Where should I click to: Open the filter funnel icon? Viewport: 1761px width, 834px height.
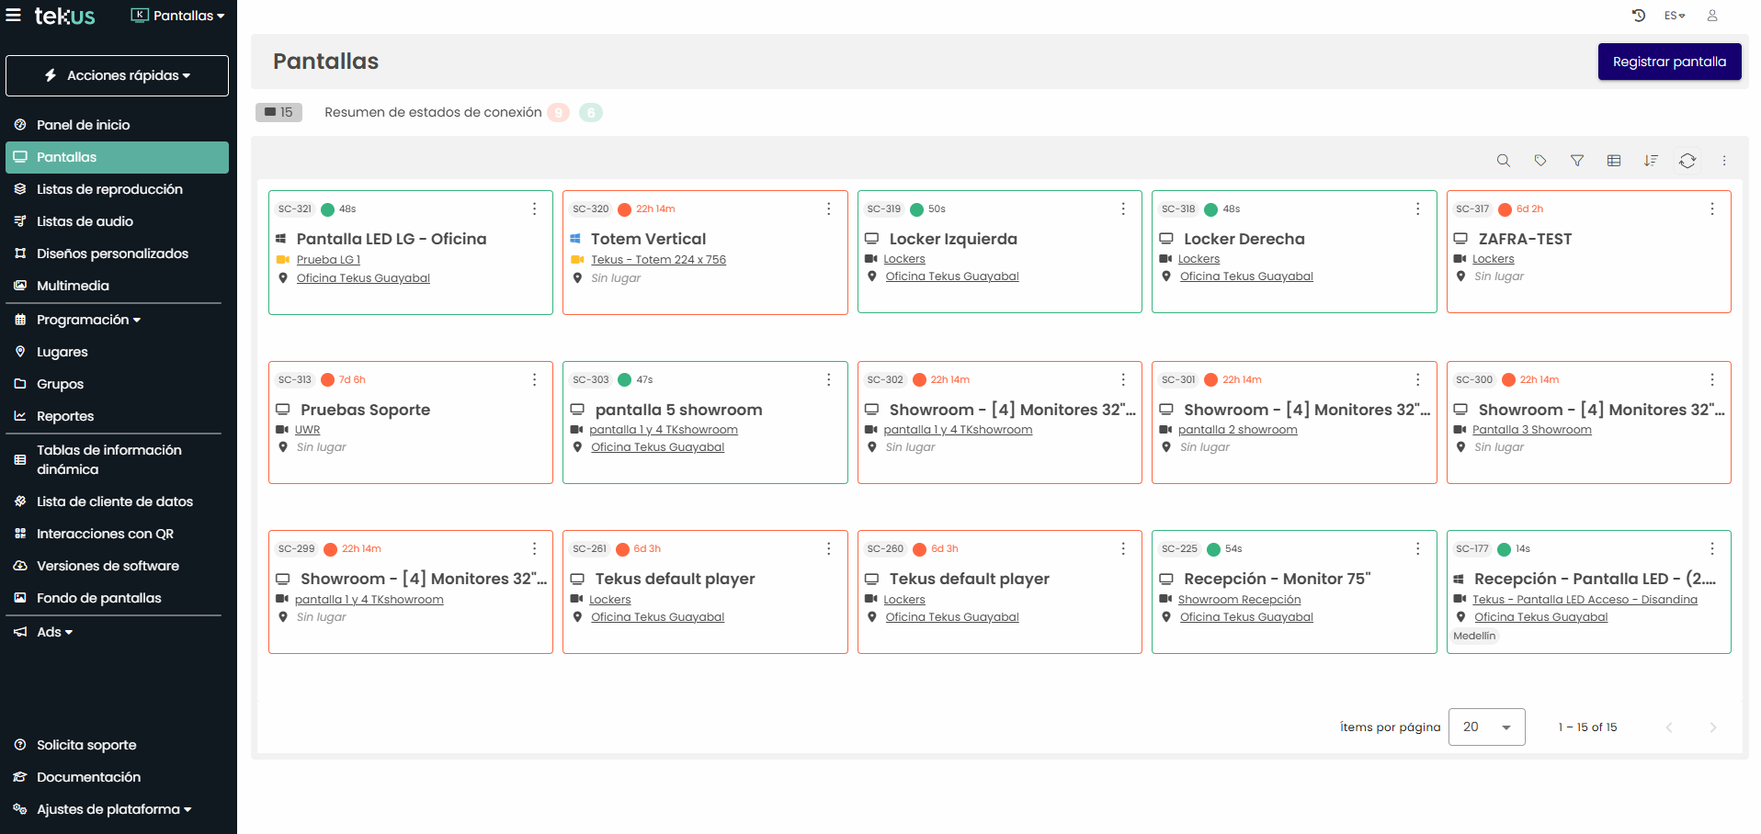click(1577, 161)
